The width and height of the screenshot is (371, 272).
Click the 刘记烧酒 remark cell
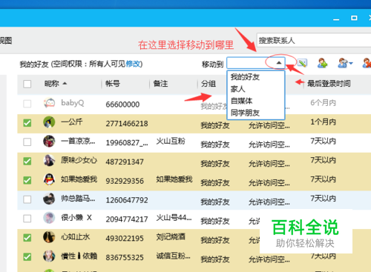click(x=171, y=237)
